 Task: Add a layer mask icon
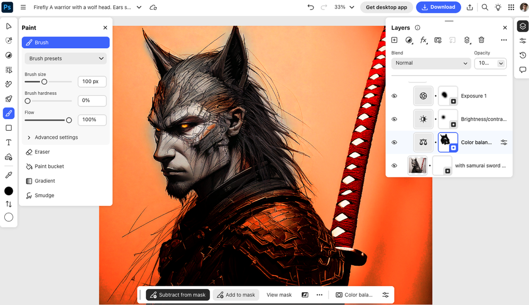point(438,40)
